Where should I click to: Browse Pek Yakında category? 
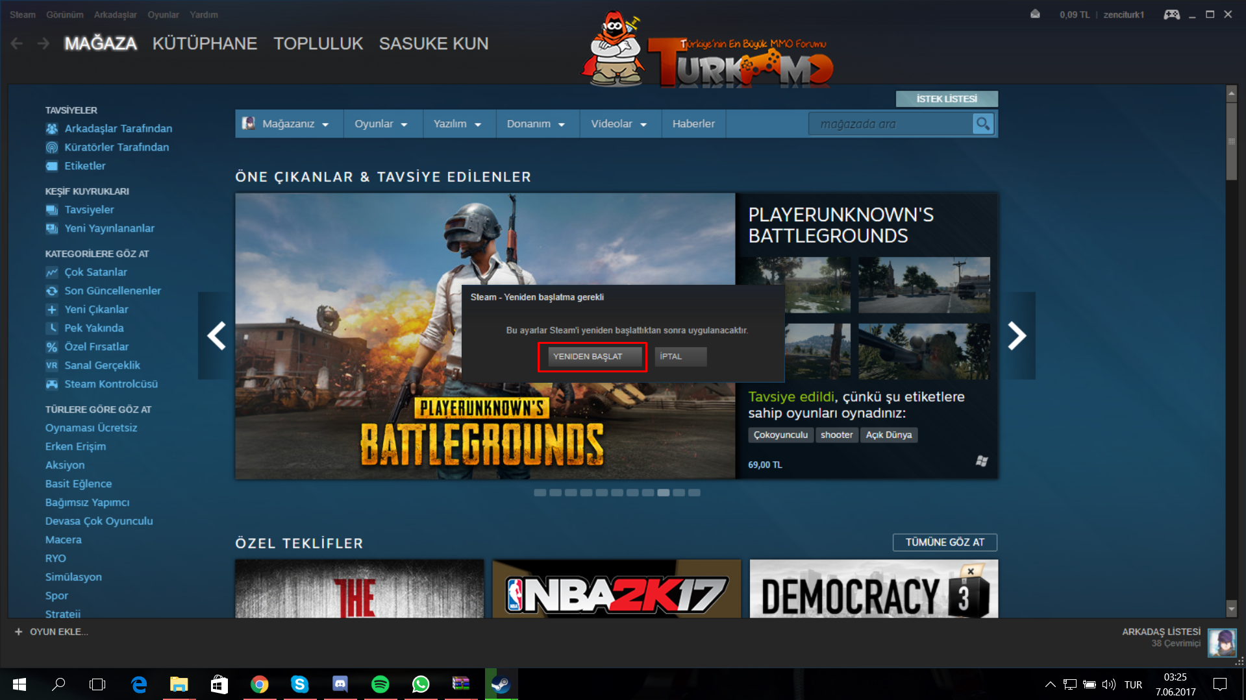[93, 328]
